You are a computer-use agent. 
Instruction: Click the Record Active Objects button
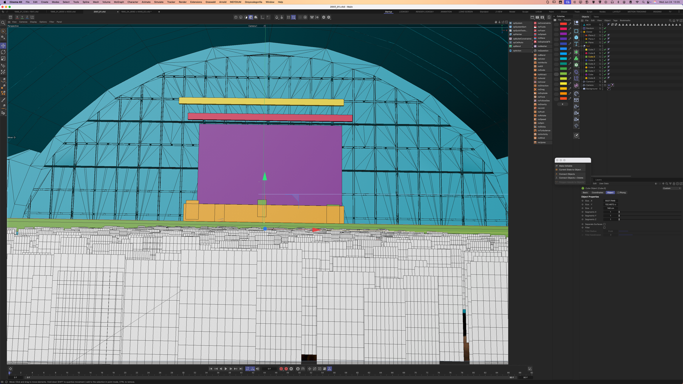[x=281, y=369]
